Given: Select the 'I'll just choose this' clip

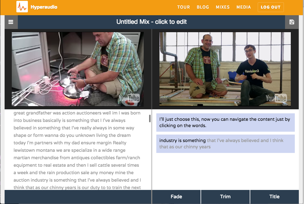Looking at the screenshot, I should (225, 123).
